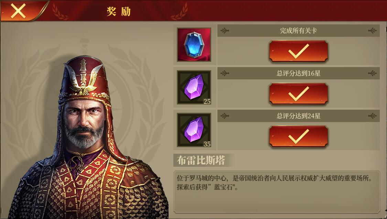
Task: Click the 总评分达到24星 condition header
Action: pyautogui.click(x=298, y=116)
